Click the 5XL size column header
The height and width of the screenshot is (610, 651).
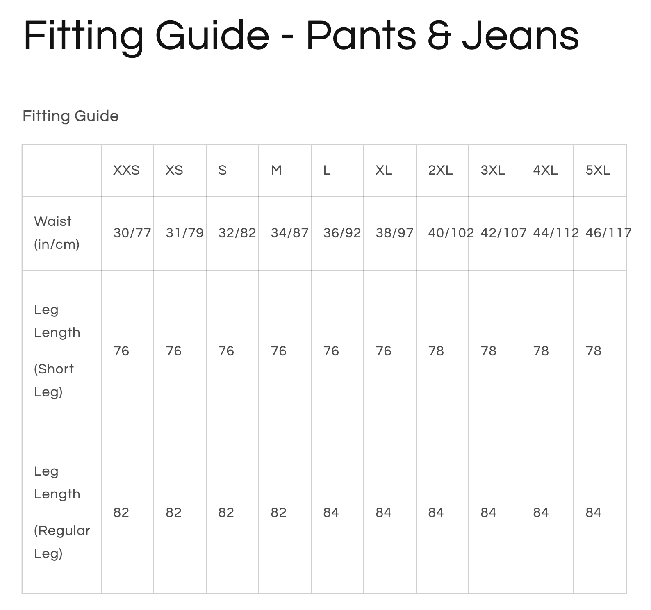pos(598,170)
